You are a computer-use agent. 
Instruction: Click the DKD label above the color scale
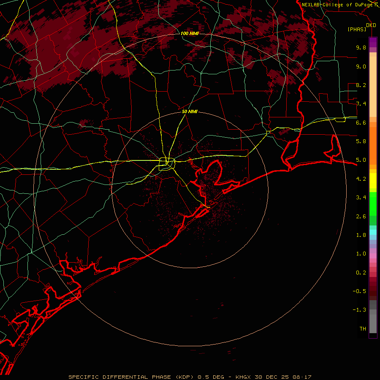[x=371, y=25]
